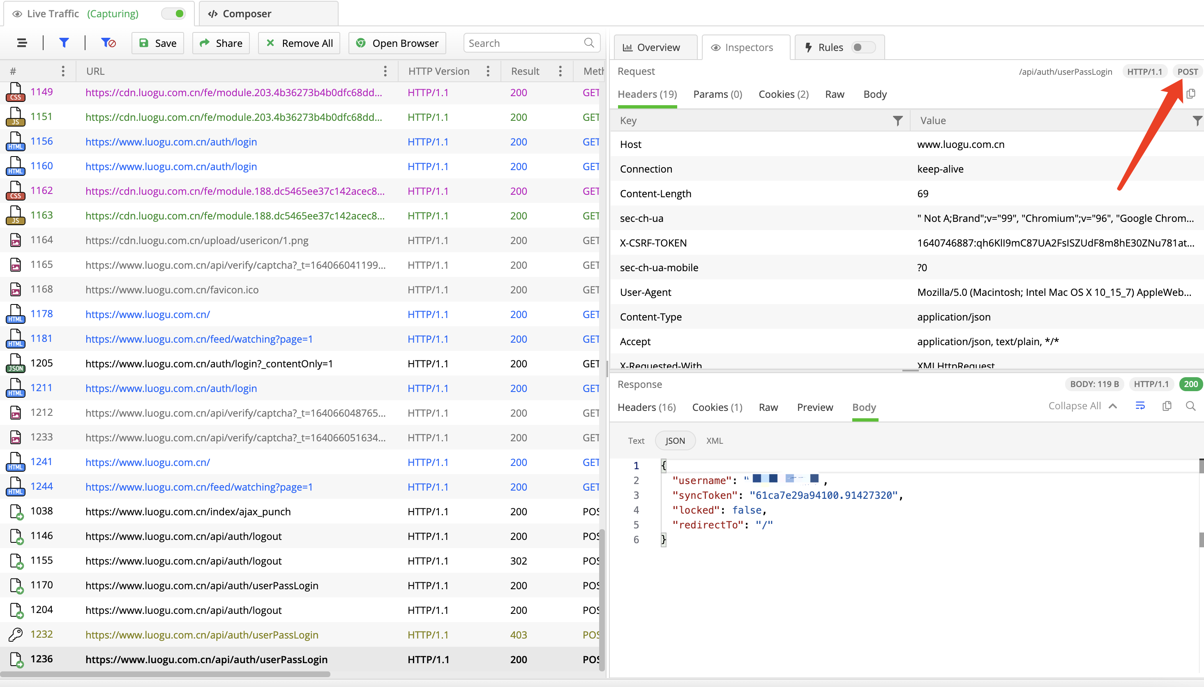Click the response body copy icon

coord(1167,406)
